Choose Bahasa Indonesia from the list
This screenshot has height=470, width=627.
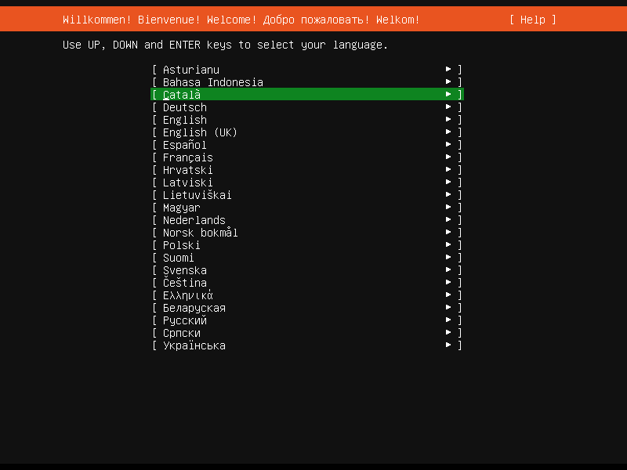pyautogui.click(x=212, y=82)
